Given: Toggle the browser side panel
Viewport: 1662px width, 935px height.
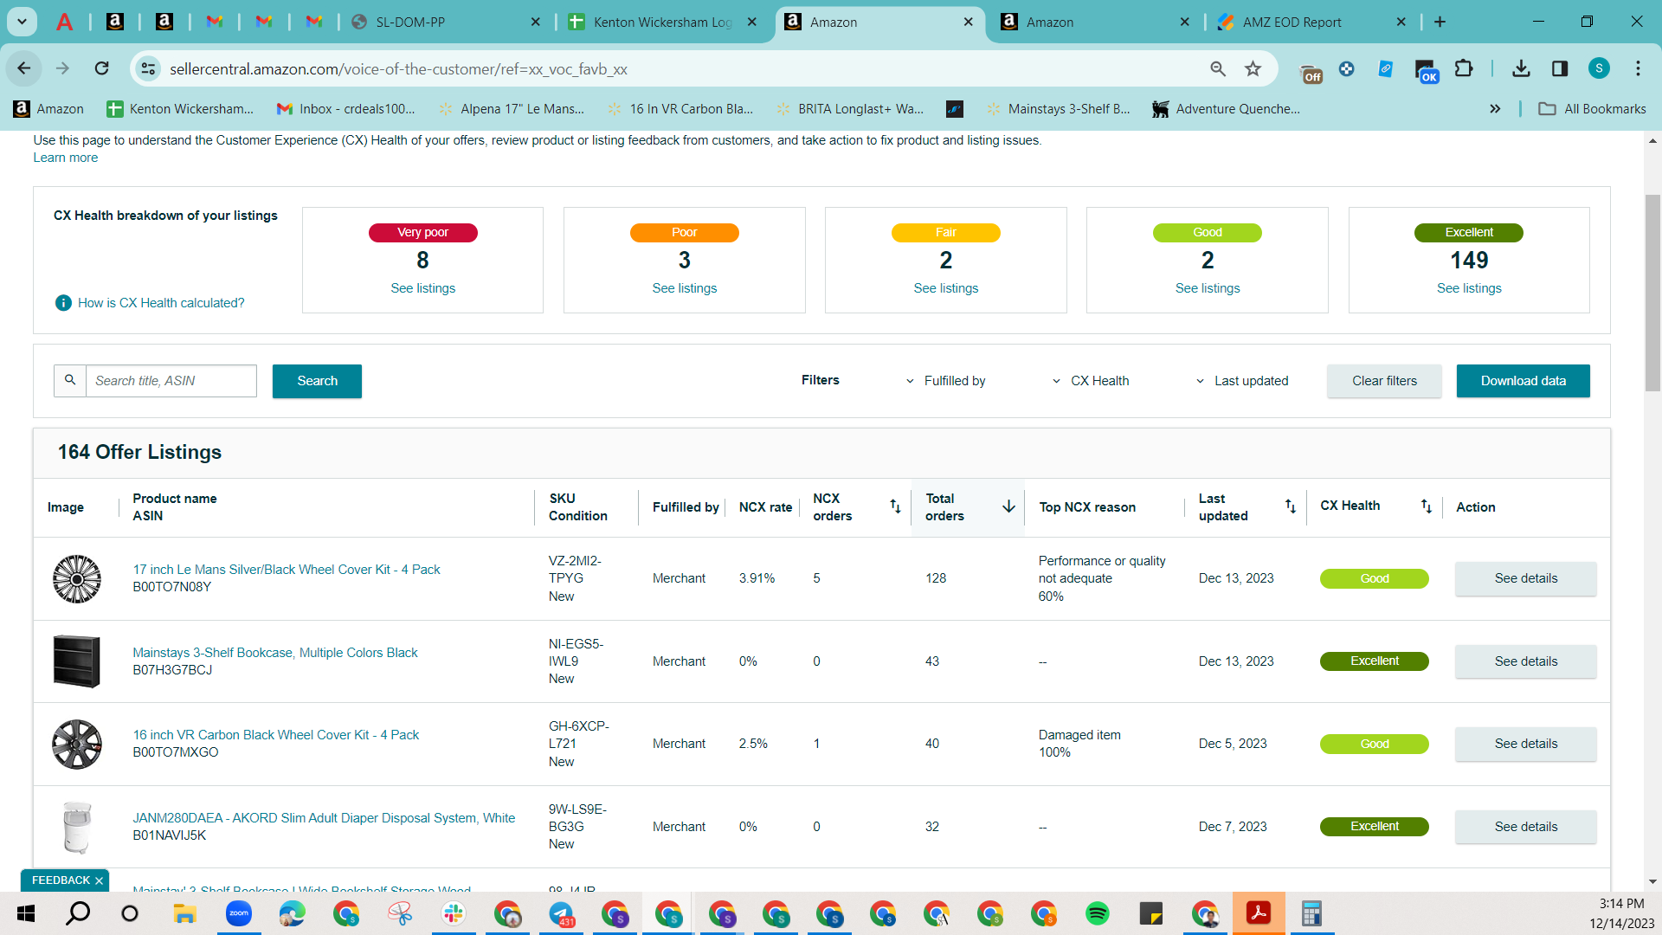Looking at the screenshot, I should pos(1560,68).
